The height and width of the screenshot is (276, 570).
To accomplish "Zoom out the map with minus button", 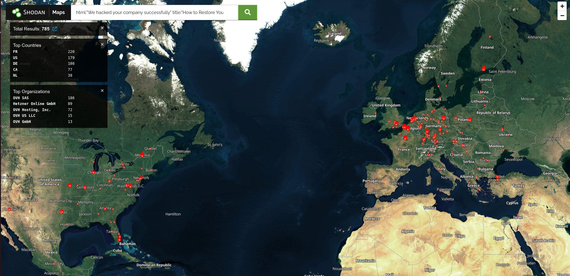I will point(562,16).
